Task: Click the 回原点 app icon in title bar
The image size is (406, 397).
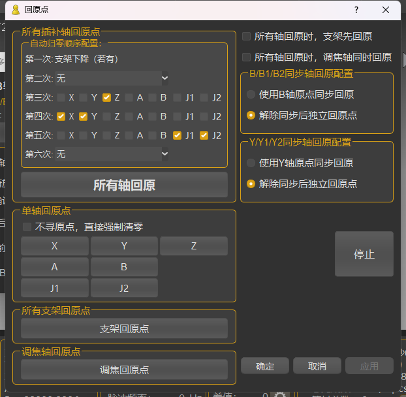Action: 16,10
